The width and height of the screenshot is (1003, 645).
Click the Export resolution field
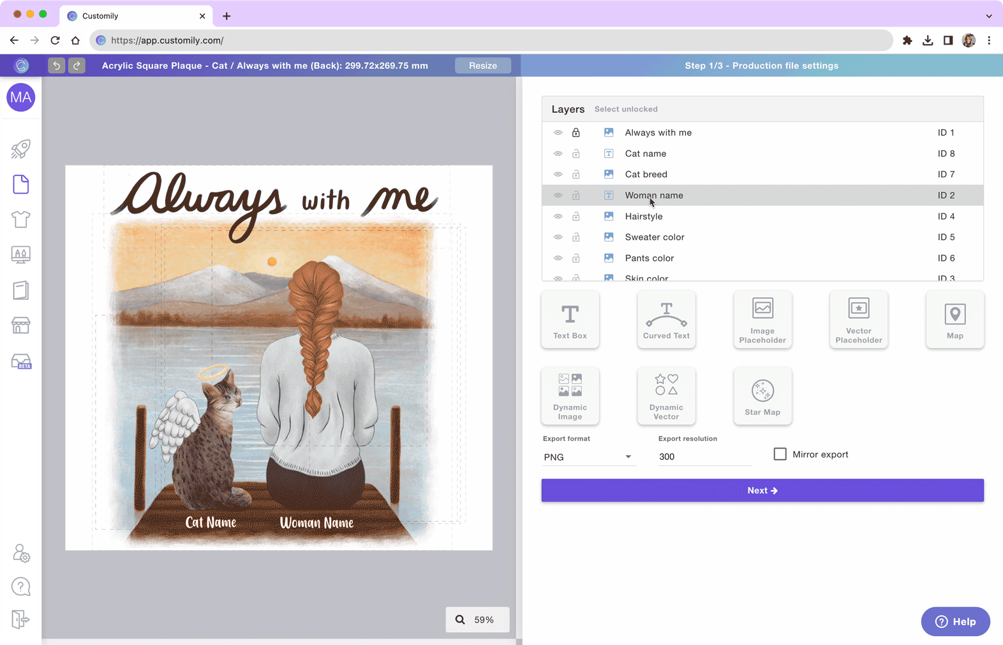click(x=704, y=457)
